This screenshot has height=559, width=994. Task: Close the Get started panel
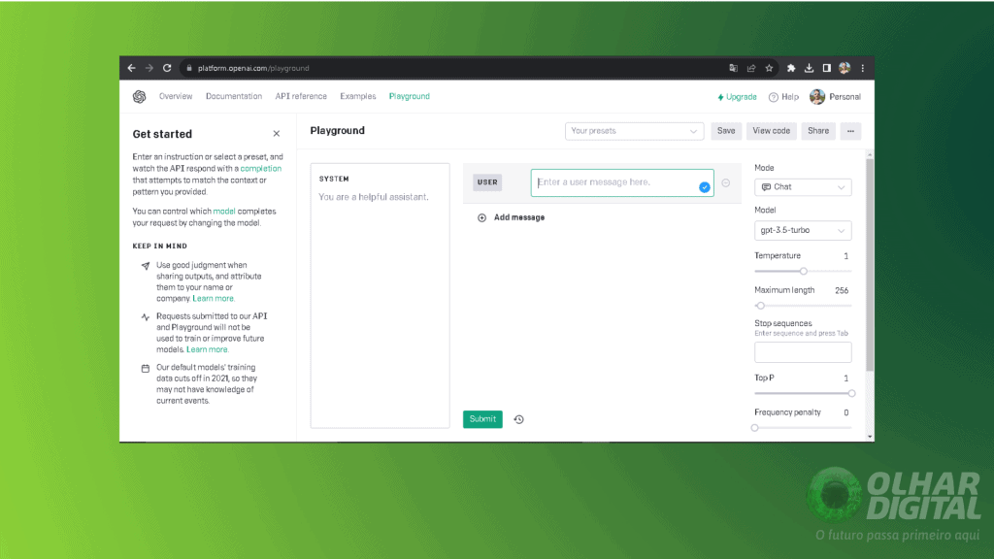pos(278,134)
